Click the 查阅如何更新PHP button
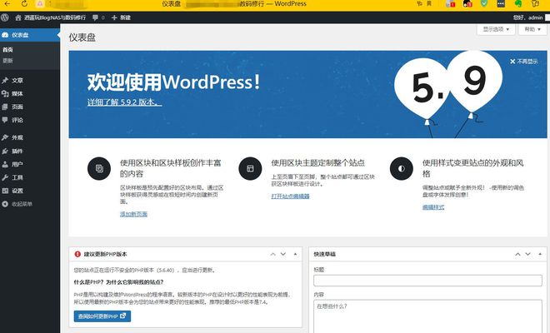The height and width of the screenshot is (333, 550). (102, 316)
